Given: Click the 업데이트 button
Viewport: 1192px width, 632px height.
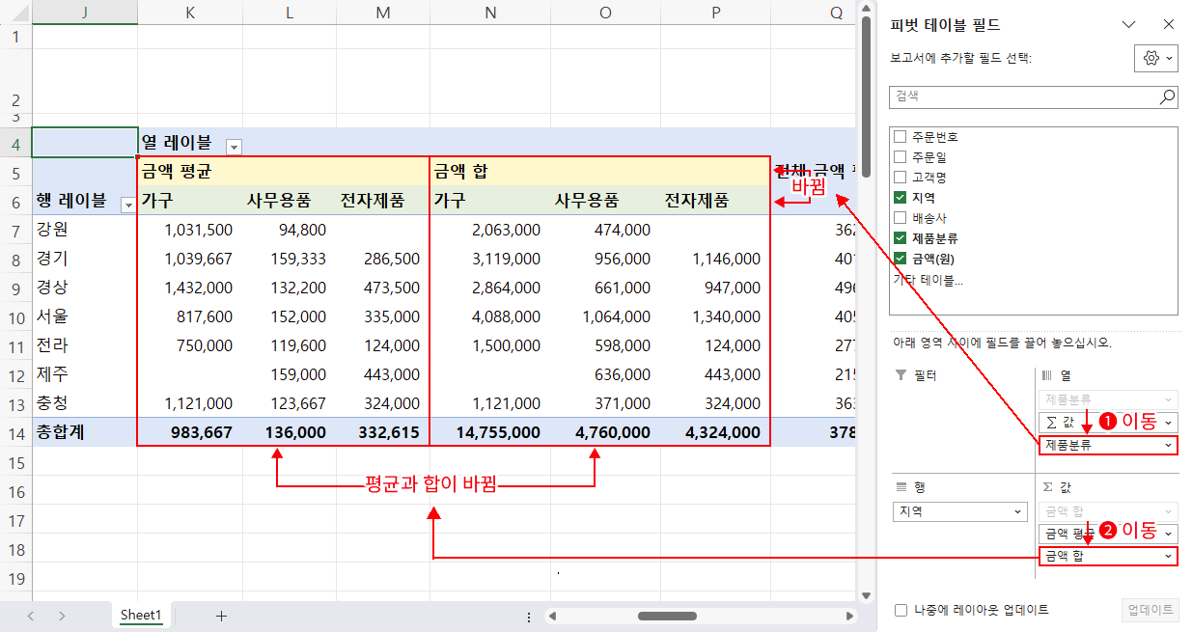Looking at the screenshot, I should tap(1150, 610).
